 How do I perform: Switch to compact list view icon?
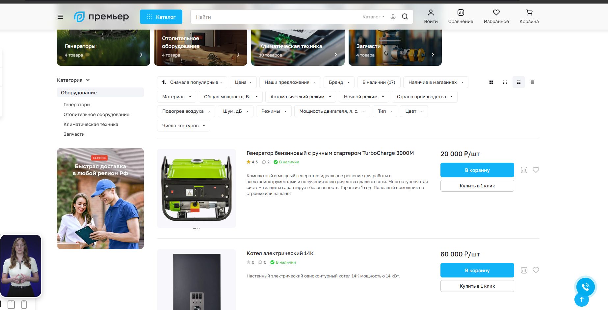pyautogui.click(x=533, y=82)
